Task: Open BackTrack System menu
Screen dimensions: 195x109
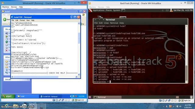Action: coord(116,10)
